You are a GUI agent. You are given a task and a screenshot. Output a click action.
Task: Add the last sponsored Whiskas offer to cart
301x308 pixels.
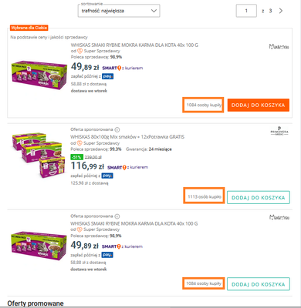[x=259, y=284]
